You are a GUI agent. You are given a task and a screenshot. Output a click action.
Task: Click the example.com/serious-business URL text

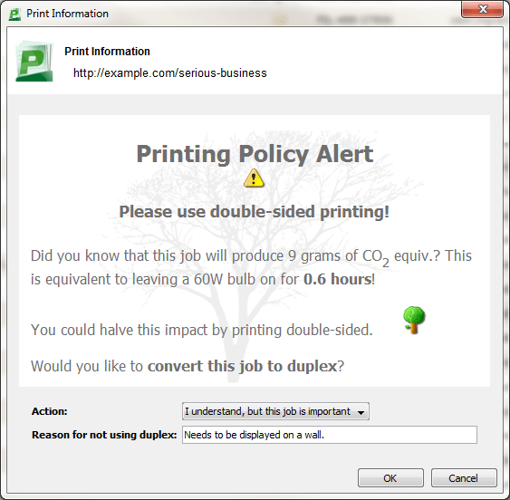click(x=169, y=72)
